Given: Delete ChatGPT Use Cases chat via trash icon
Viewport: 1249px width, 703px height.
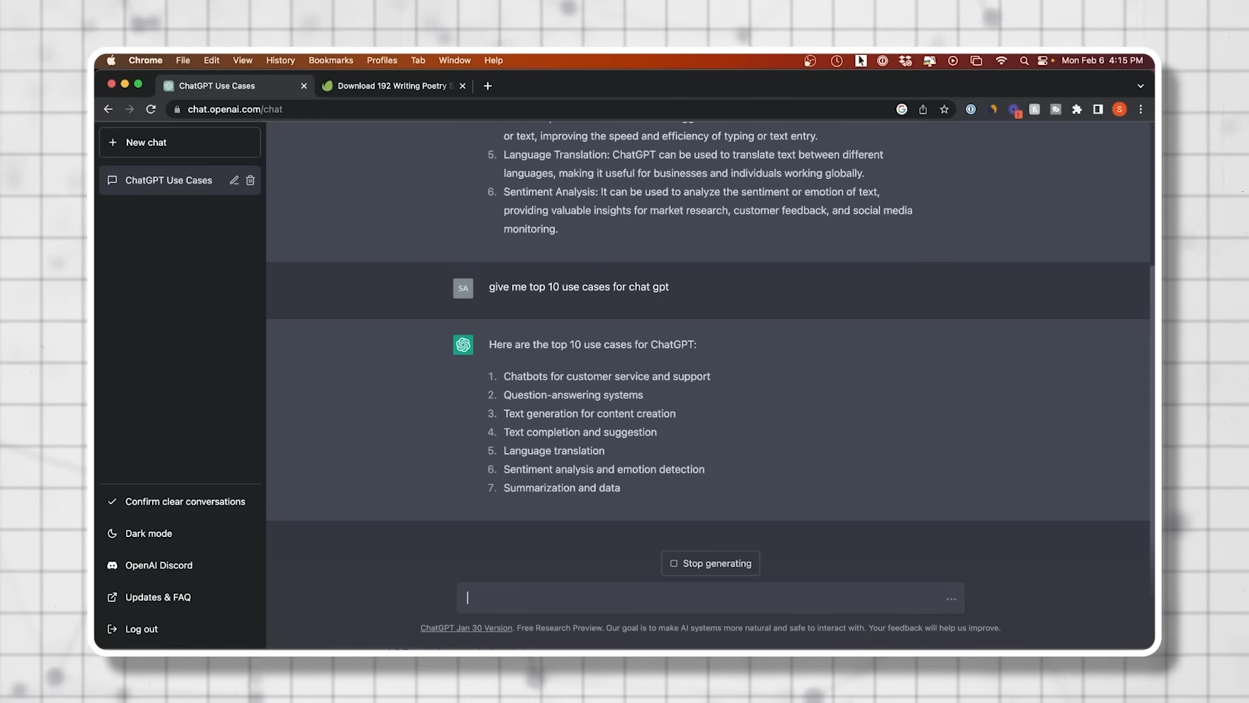Looking at the screenshot, I should (250, 180).
